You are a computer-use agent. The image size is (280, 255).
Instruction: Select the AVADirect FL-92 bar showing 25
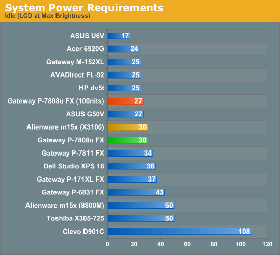[x=124, y=75]
